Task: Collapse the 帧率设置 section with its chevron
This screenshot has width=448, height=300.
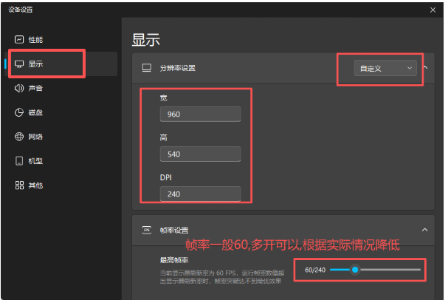Action: point(425,231)
